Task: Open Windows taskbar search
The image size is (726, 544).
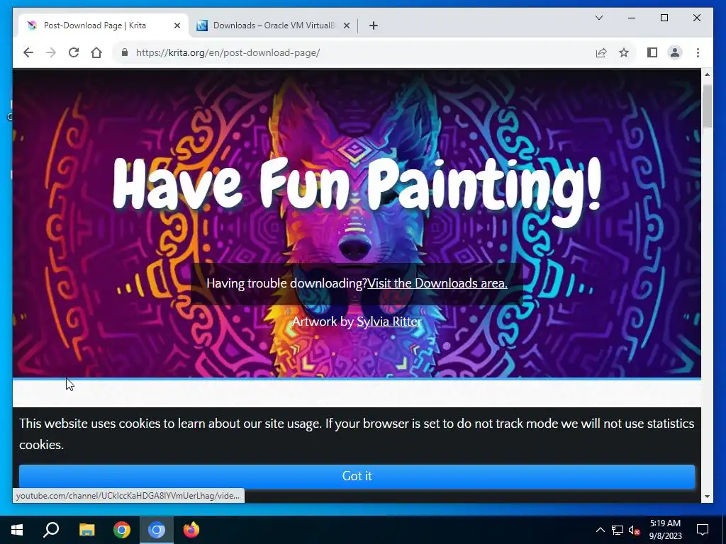Action: pyautogui.click(x=51, y=530)
